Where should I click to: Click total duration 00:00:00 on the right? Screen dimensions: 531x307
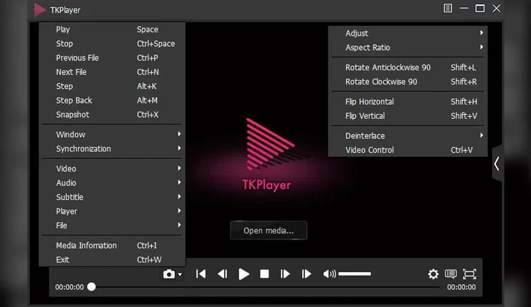tap(461, 287)
